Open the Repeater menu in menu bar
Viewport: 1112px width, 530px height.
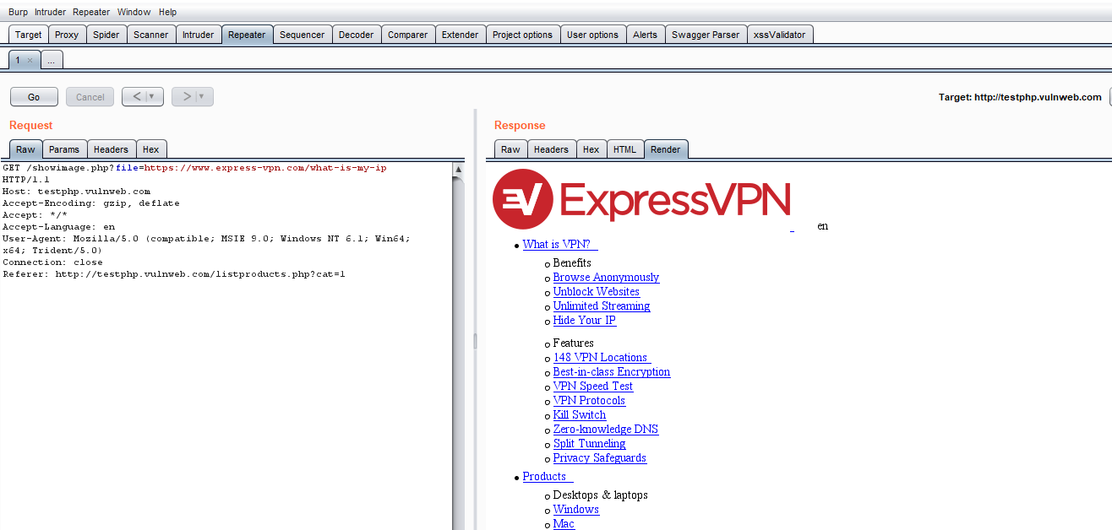[91, 12]
